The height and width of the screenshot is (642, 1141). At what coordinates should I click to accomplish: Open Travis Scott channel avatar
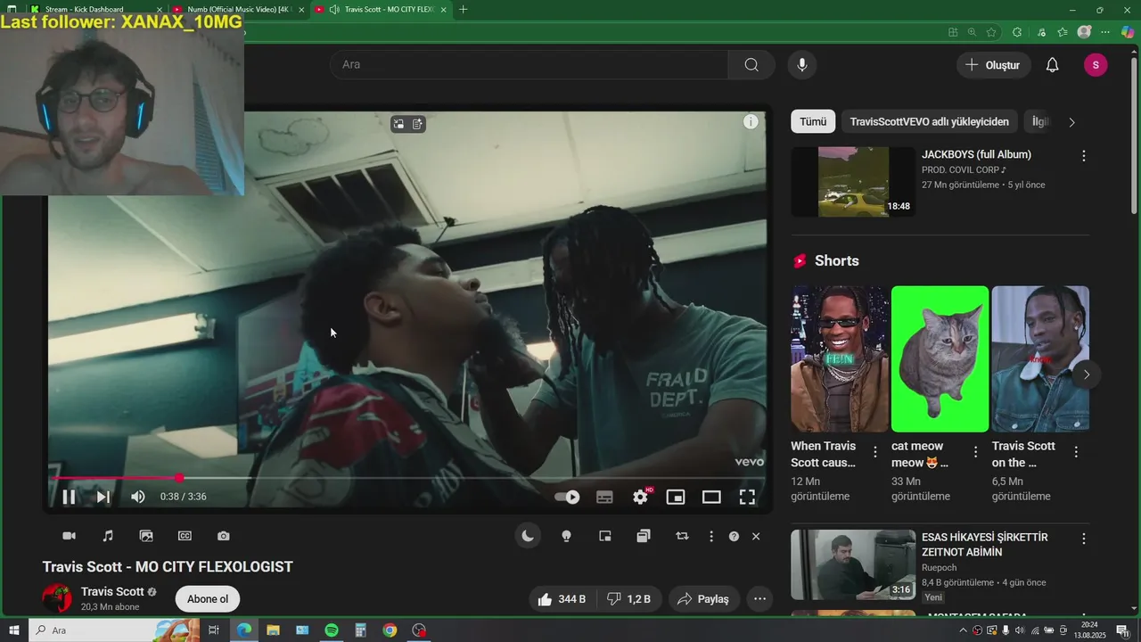[x=57, y=598]
